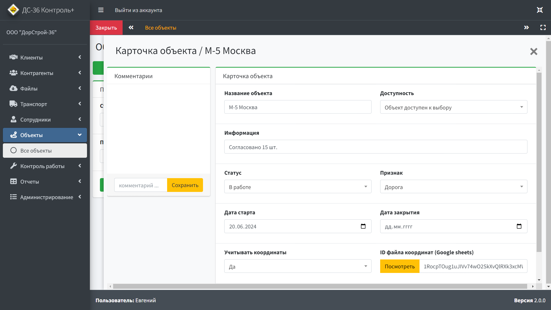
Task: Switch to the Все объекты tab
Action: click(161, 28)
